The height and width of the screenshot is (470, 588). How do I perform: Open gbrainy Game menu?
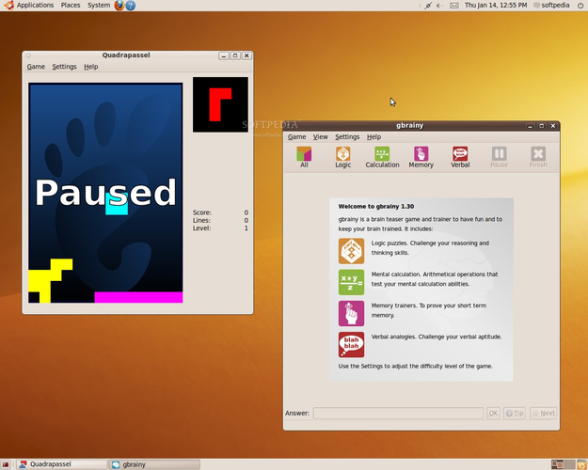point(296,137)
